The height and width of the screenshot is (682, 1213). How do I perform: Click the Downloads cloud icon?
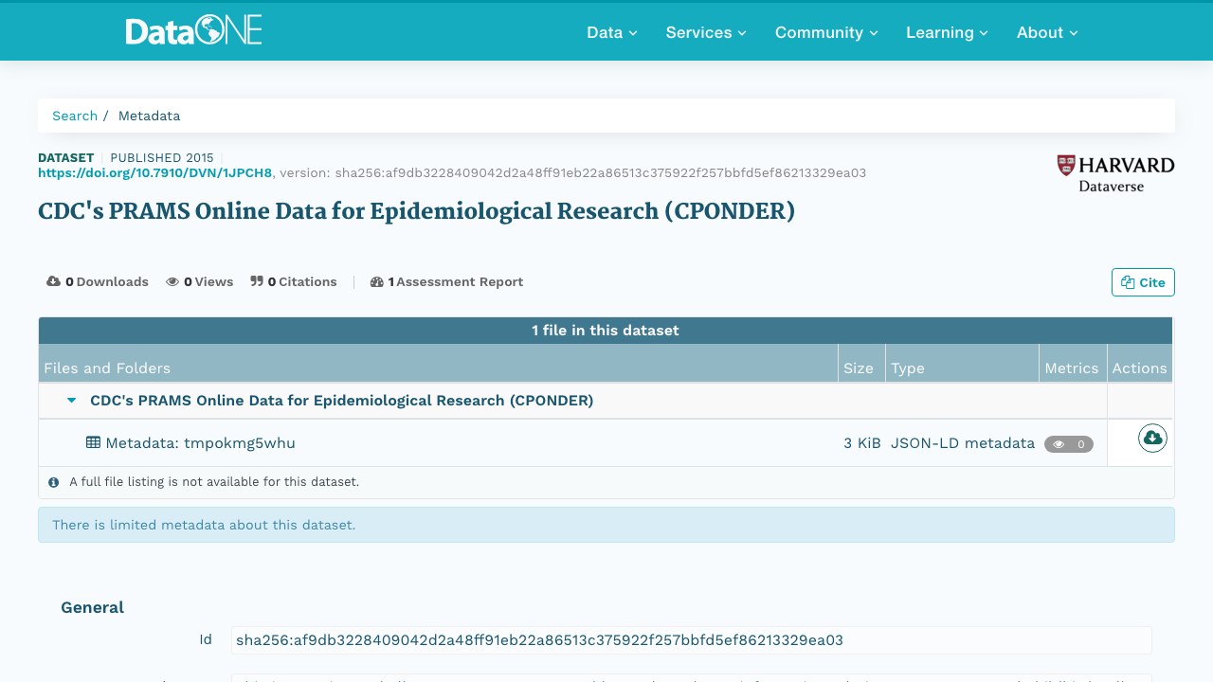click(54, 281)
